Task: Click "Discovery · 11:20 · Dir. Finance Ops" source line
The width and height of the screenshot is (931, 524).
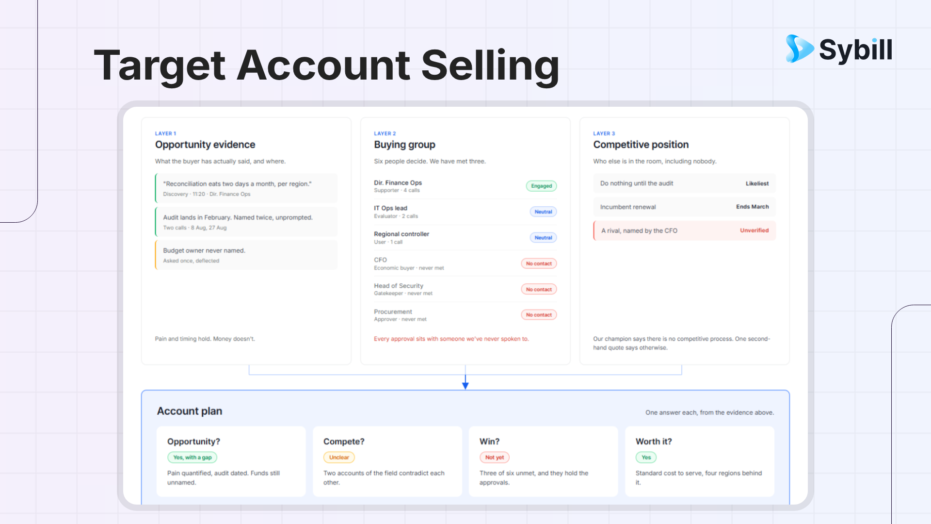Action: click(x=207, y=194)
